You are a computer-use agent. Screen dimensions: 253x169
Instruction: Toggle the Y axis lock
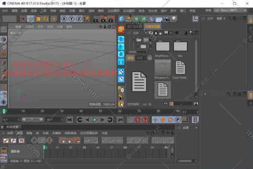(x=71, y=19)
